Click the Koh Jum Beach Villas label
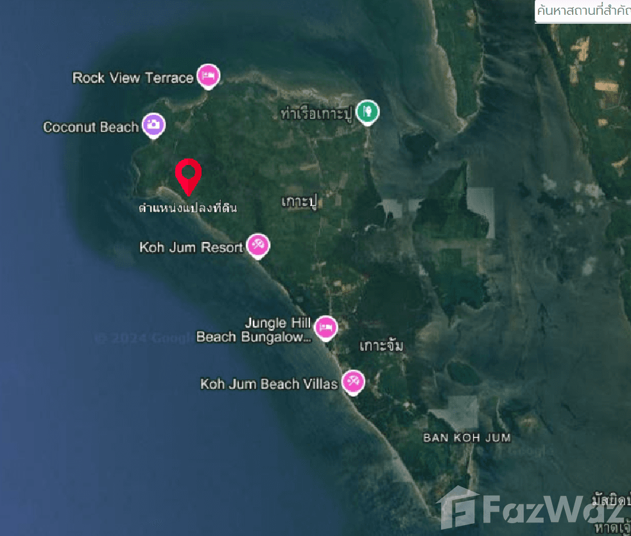 [x=269, y=384]
